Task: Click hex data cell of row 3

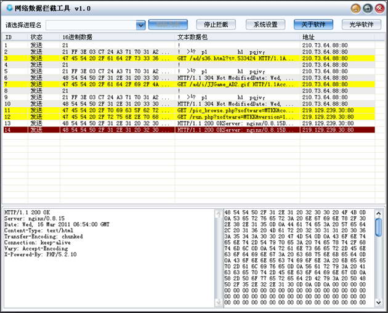Action: tap(116, 58)
